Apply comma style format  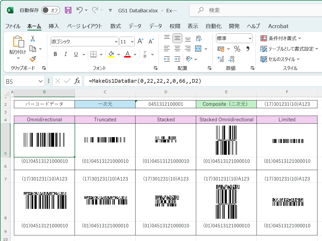tap(248, 49)
